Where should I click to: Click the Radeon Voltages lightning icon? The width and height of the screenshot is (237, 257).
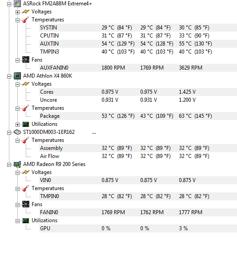point(26,172)
